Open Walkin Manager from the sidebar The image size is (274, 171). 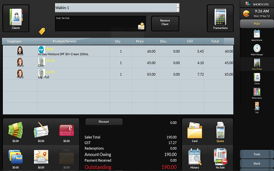(257, 50)
